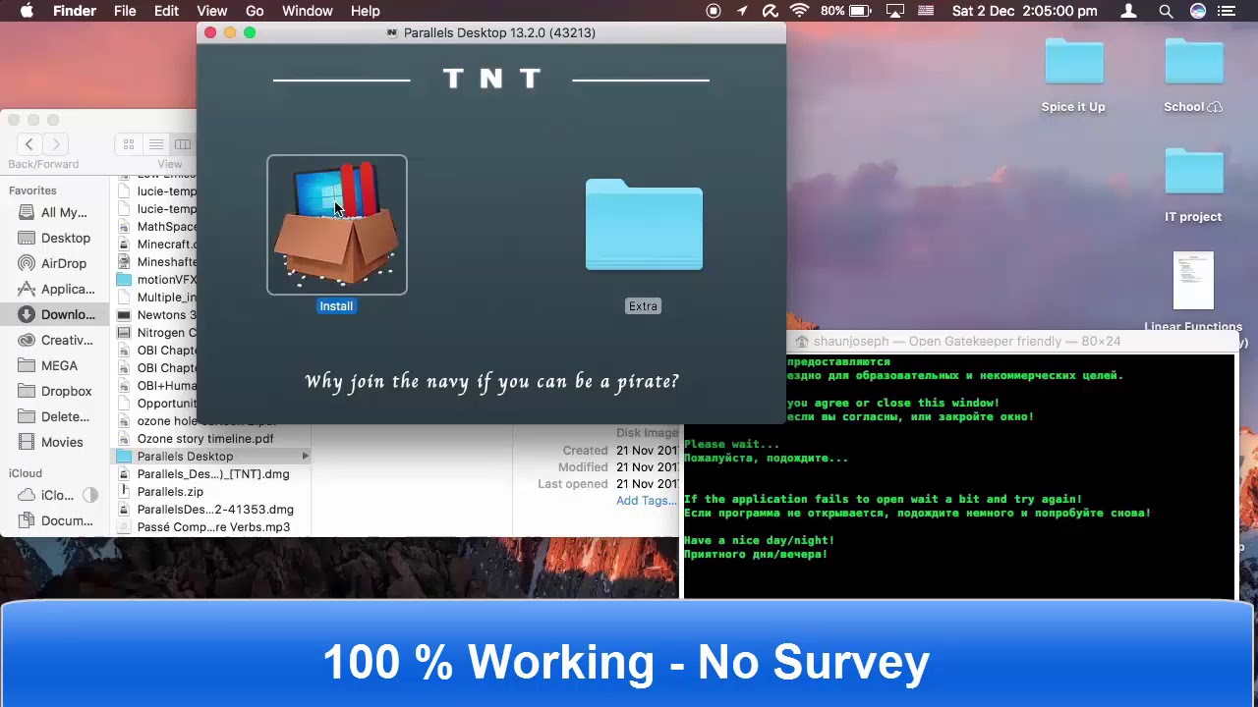
Task: Switch Finder to list view
Action: click(x=155, y=144)
